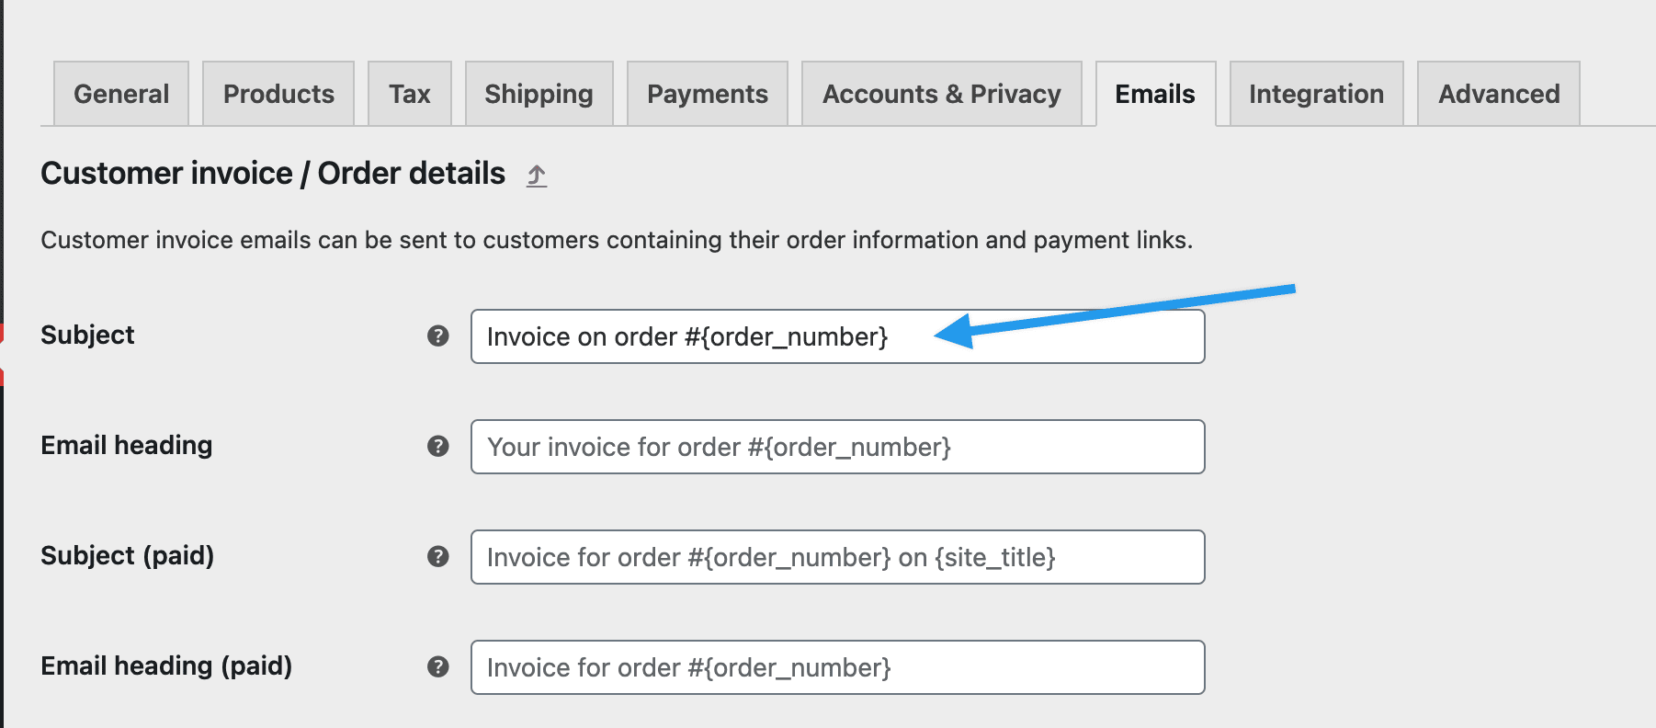Click the help icon beside Email heading

coord(438,447)
